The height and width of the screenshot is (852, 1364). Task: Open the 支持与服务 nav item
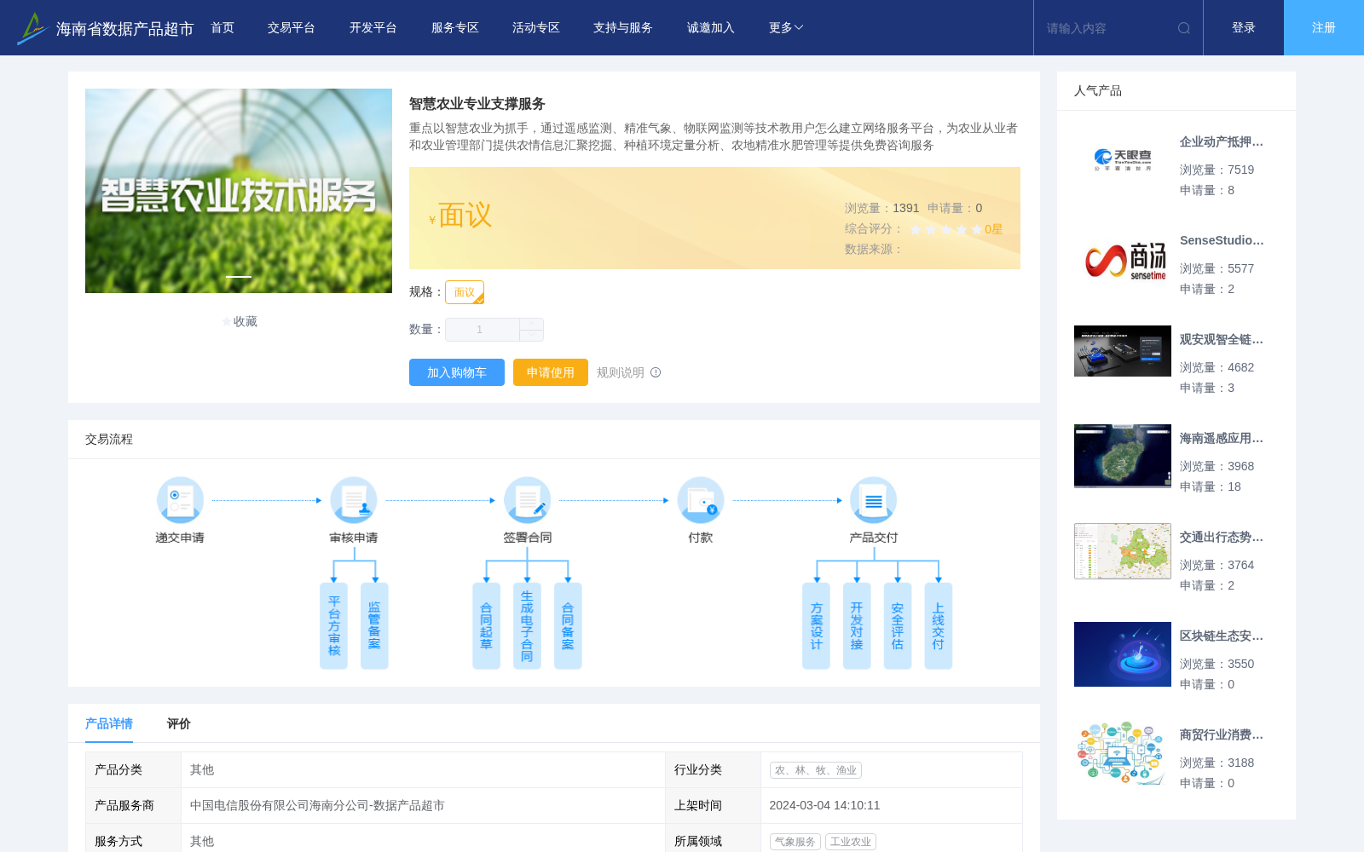point(623,28)
